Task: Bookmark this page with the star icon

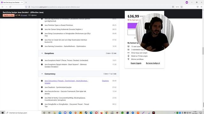Action: 182,7
